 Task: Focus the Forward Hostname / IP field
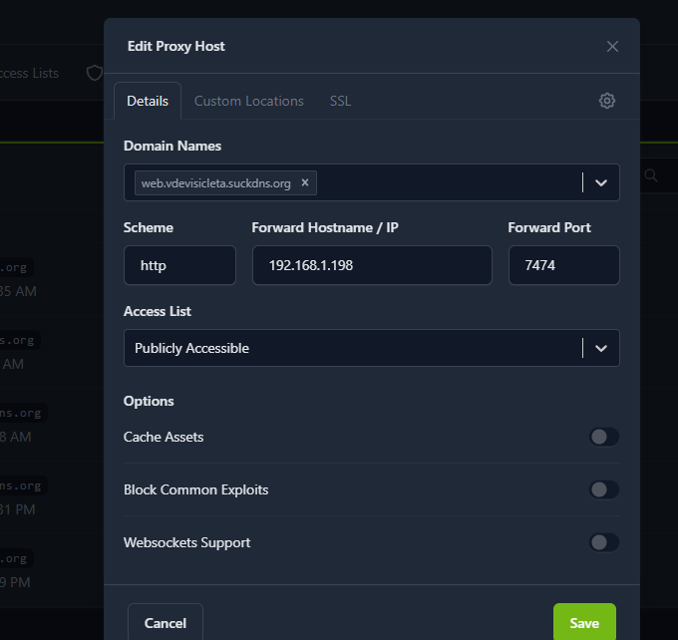click(371, 265)
